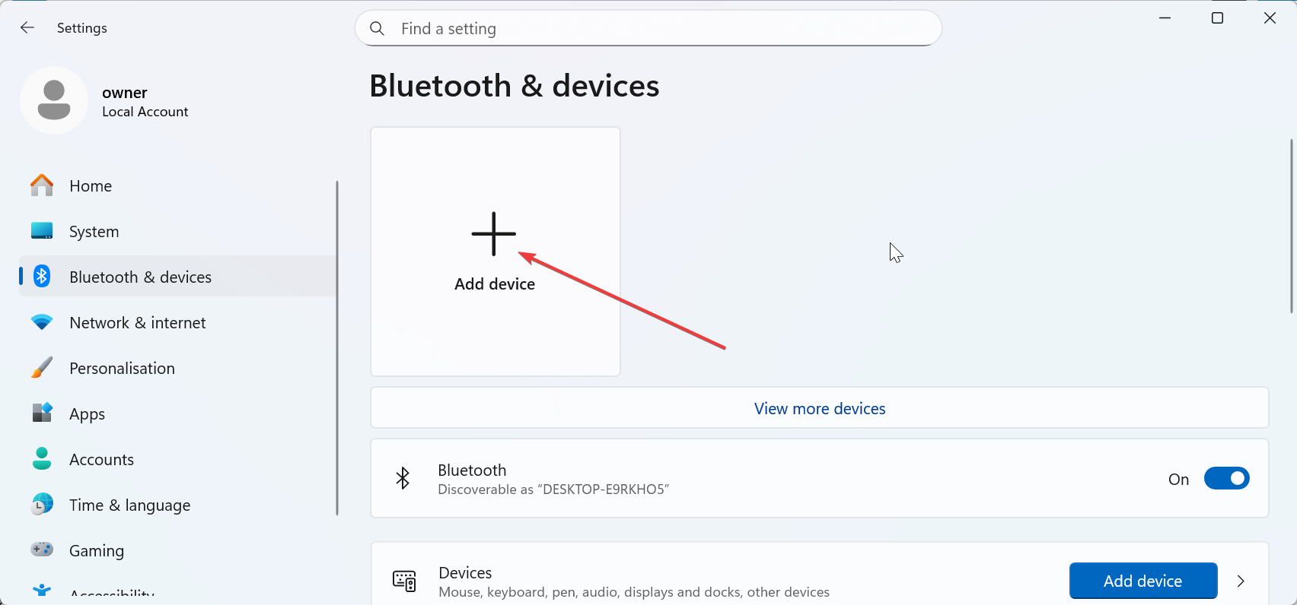
Task: Click the blue Add device button
Action: 1142,581
